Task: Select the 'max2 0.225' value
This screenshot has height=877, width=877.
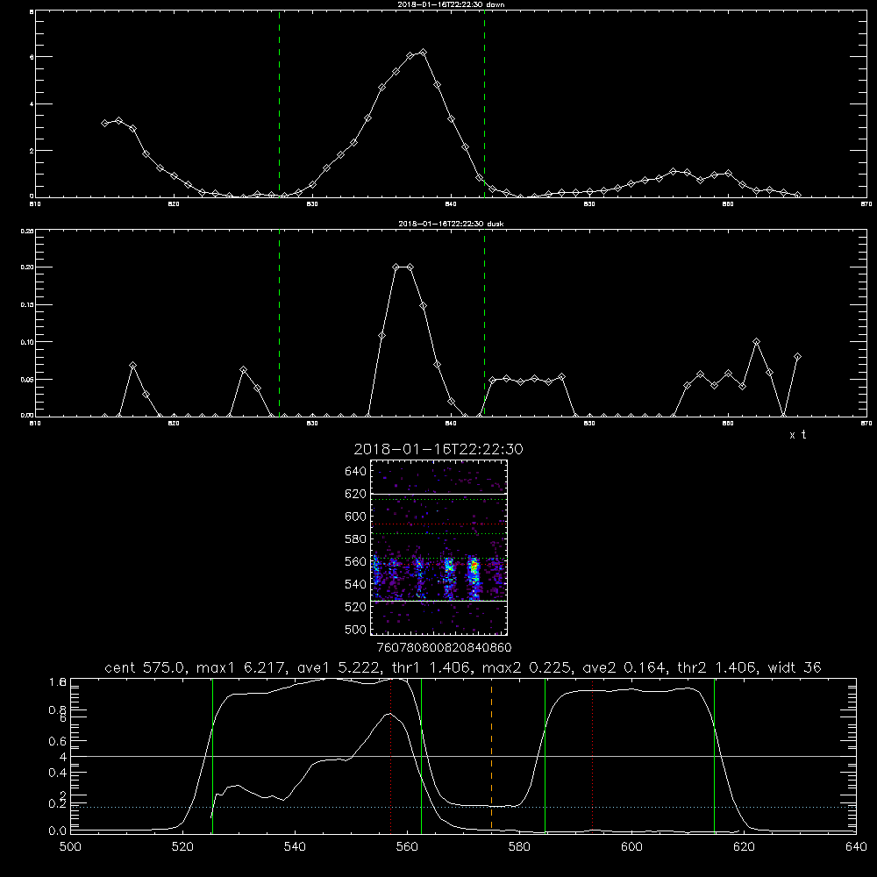Action: click(527, 667)
